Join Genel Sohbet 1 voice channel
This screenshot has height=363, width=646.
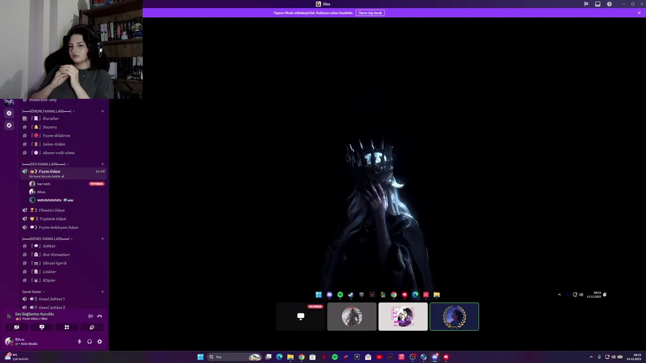coord(63,299)
